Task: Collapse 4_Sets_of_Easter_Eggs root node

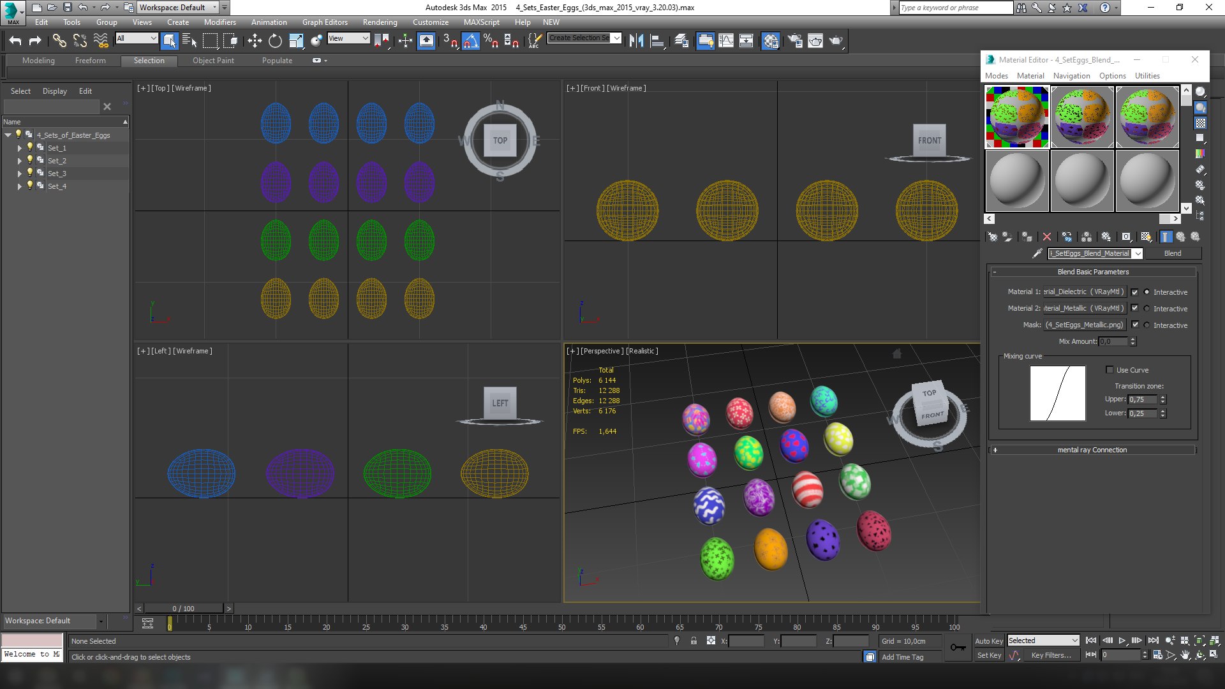Action: (x=8, y=135)
